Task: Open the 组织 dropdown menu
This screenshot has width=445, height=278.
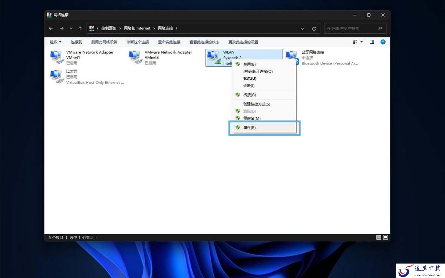Action: (x=56, y=42)
